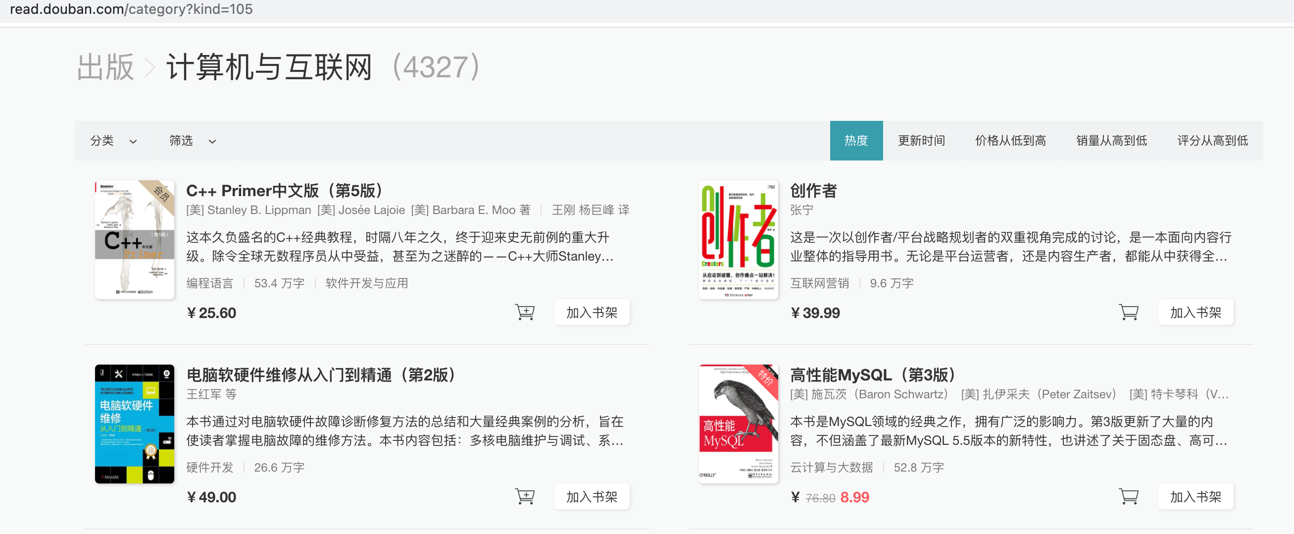This screenshot has height=534, width=1294.
Task: Sort by 热度 tab
Action: coord(856,141)
